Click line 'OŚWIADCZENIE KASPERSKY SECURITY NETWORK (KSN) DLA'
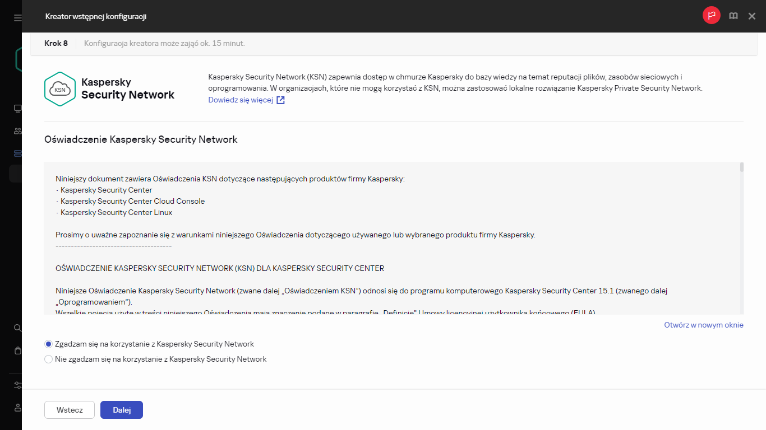766x430 pixels. coord(220,268)
